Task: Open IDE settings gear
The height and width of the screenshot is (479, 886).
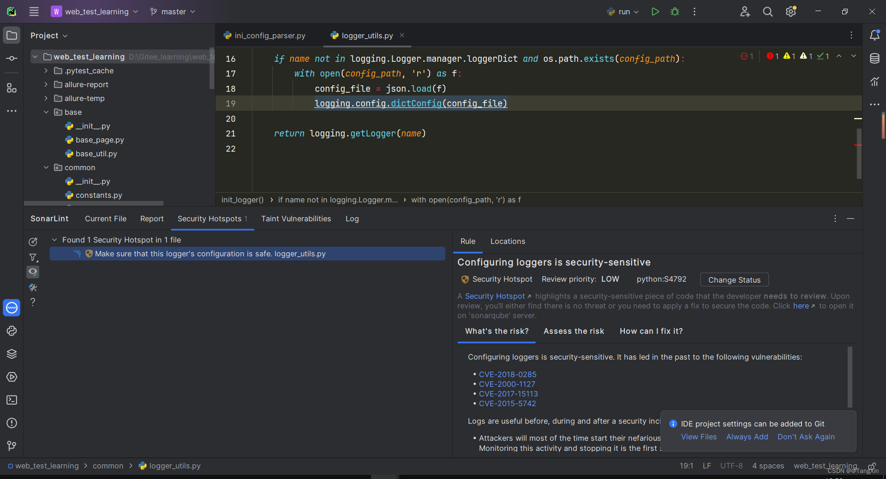Action: [791, 12]
